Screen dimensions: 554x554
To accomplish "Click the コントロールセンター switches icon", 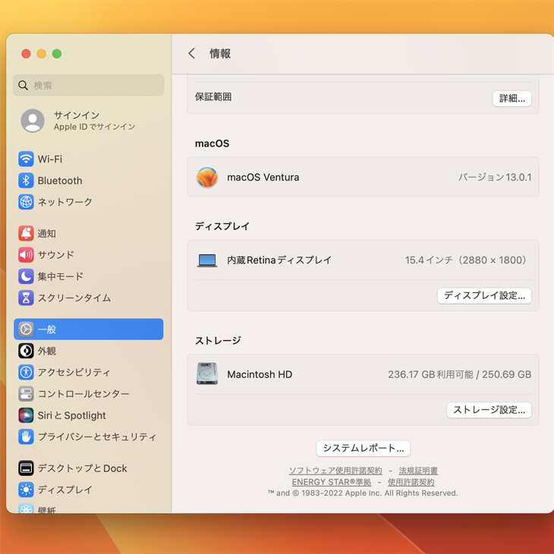I will click(26, 394).
